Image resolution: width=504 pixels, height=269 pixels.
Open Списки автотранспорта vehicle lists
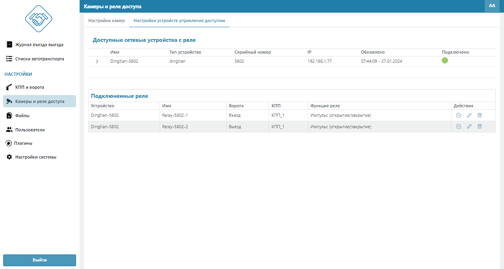coord(39,59)
